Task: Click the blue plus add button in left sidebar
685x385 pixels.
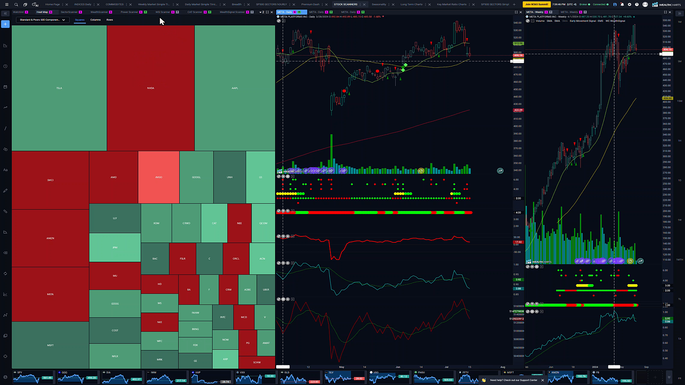Action: coord(5,24)
